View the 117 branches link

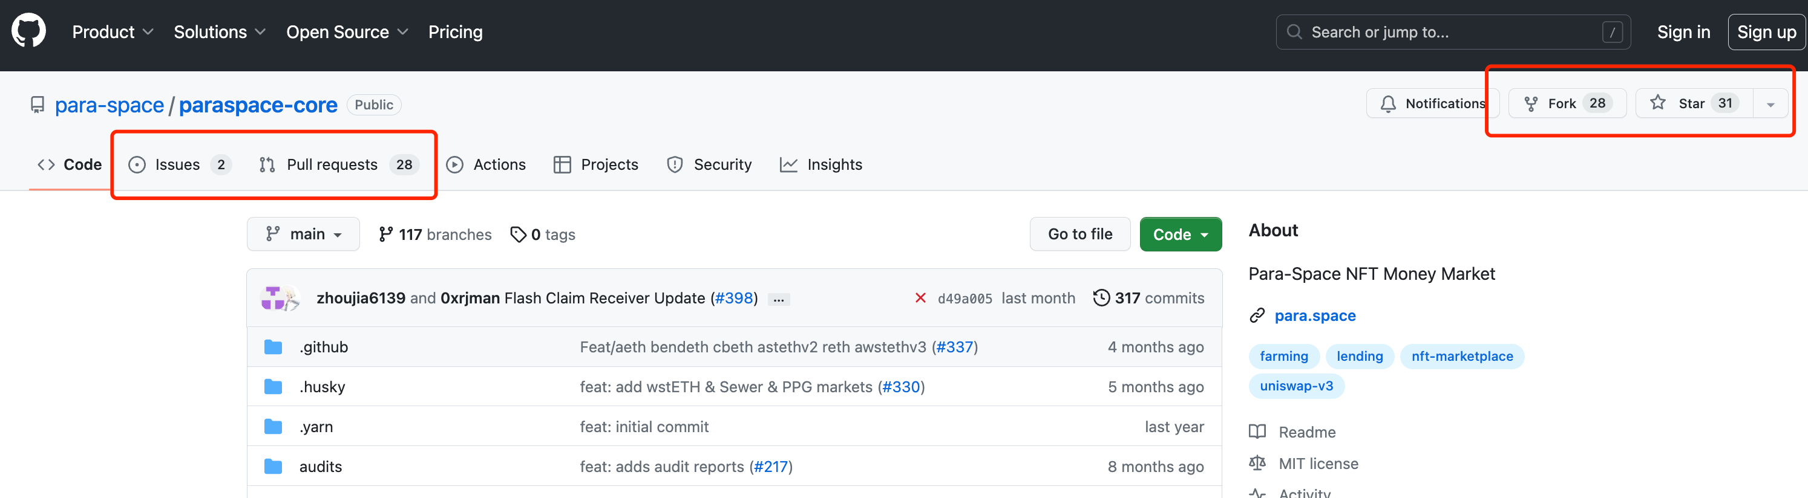[435, 234]
